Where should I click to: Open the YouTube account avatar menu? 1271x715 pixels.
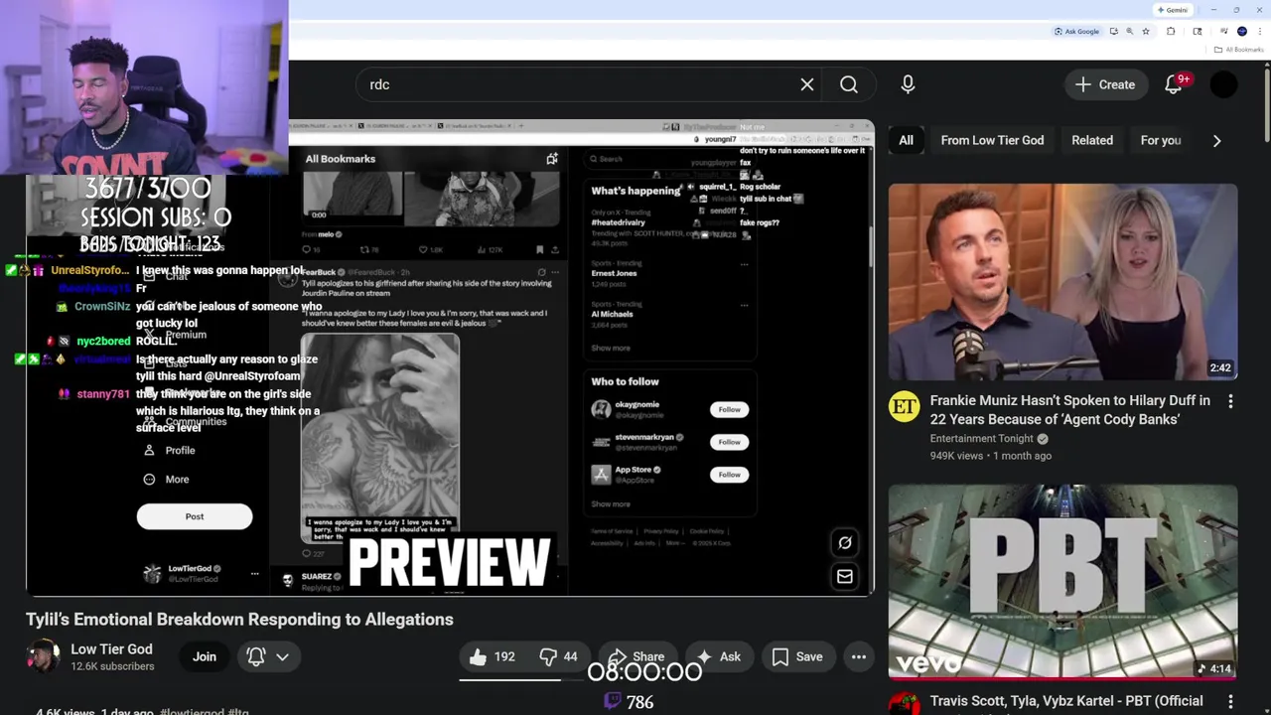(x=1224, y=84)
